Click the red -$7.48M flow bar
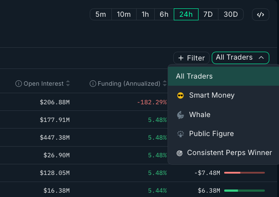This screenshot has height=197, width=279. tap(245, 173)
